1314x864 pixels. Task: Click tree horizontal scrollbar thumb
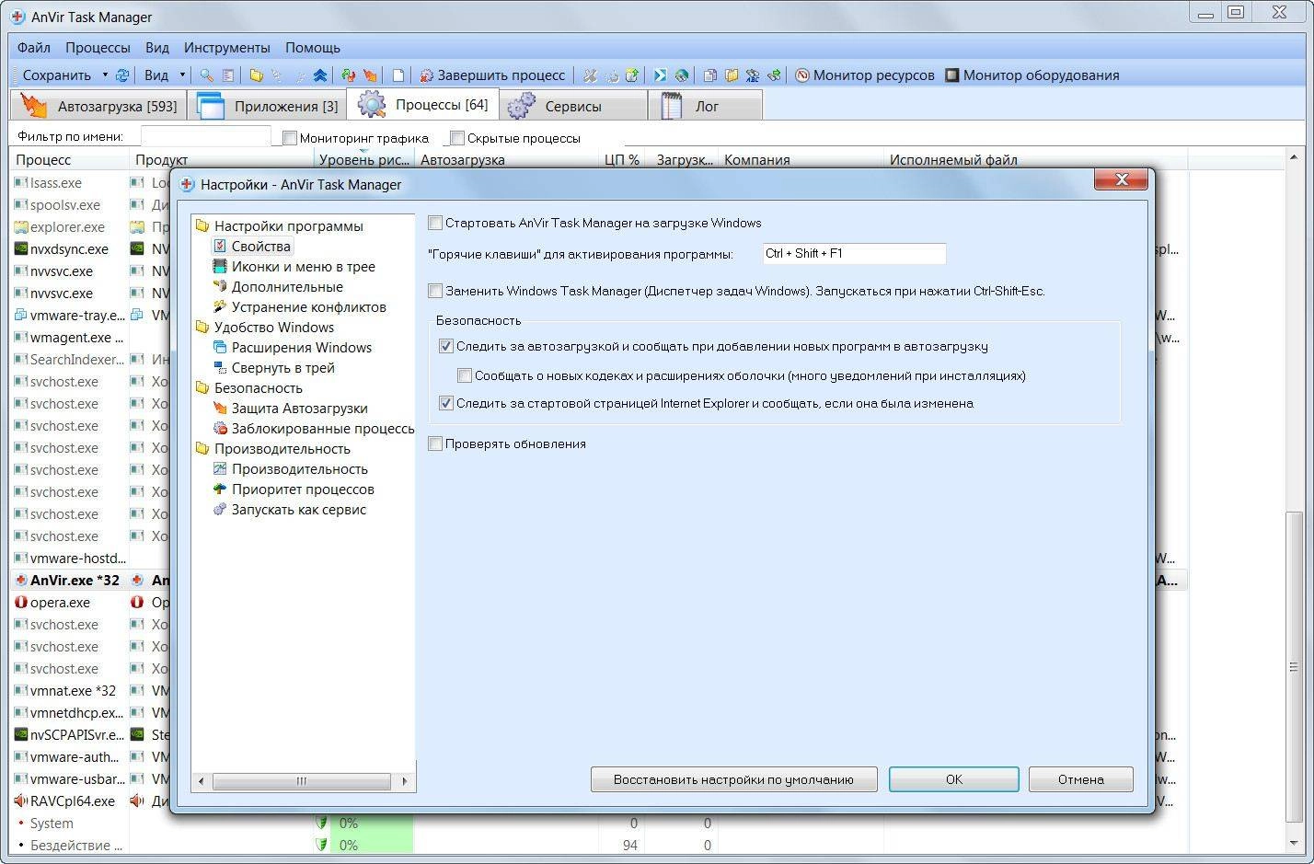pos(301,781)
